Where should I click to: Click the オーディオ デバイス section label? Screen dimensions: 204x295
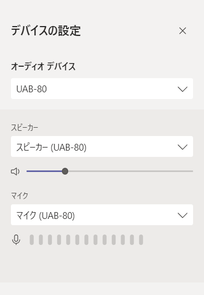click(x=43, y=66)
